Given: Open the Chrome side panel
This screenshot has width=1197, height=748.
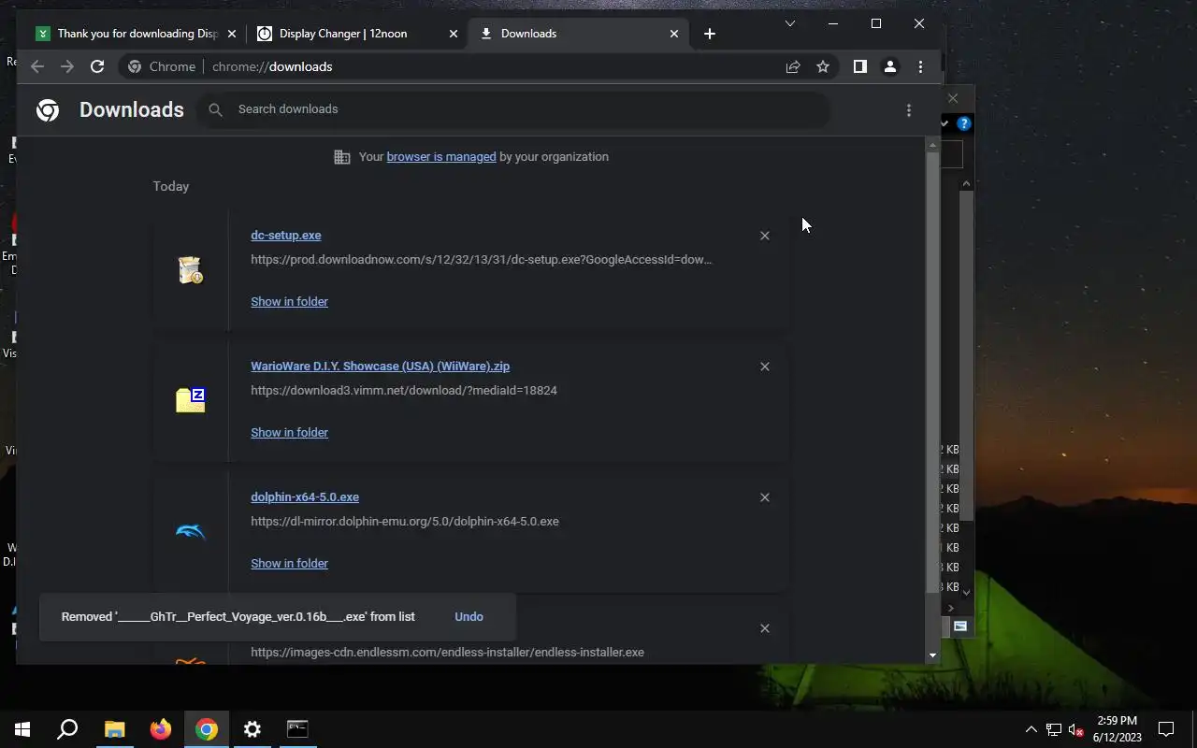Looking at the screenshot, I should coord(860,66).
